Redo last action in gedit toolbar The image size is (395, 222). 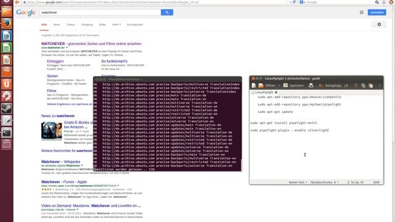pos(346,86)
